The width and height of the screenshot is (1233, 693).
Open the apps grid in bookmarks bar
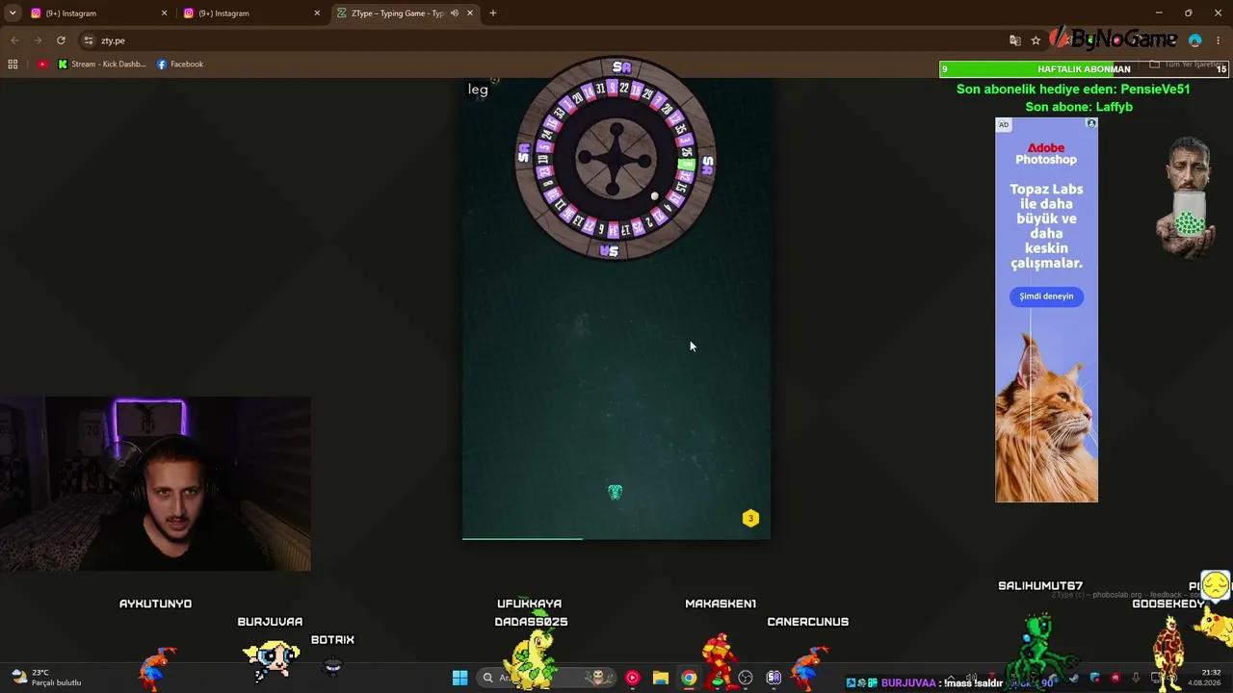point(13,64)
